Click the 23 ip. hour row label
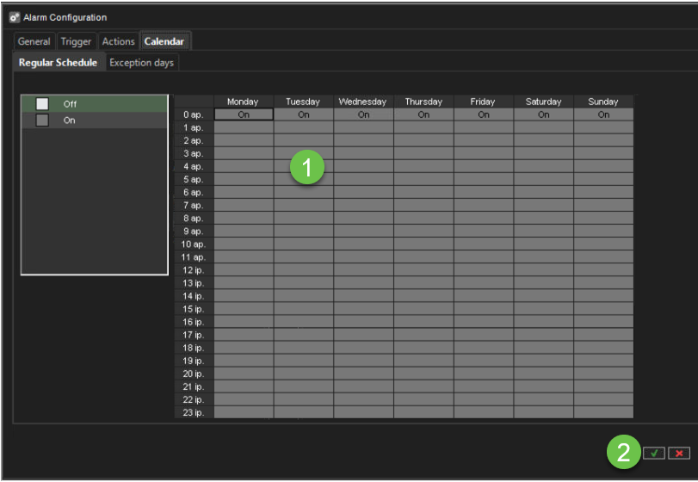This screenshot has width=698, height=482. click(x=194, y=413)
